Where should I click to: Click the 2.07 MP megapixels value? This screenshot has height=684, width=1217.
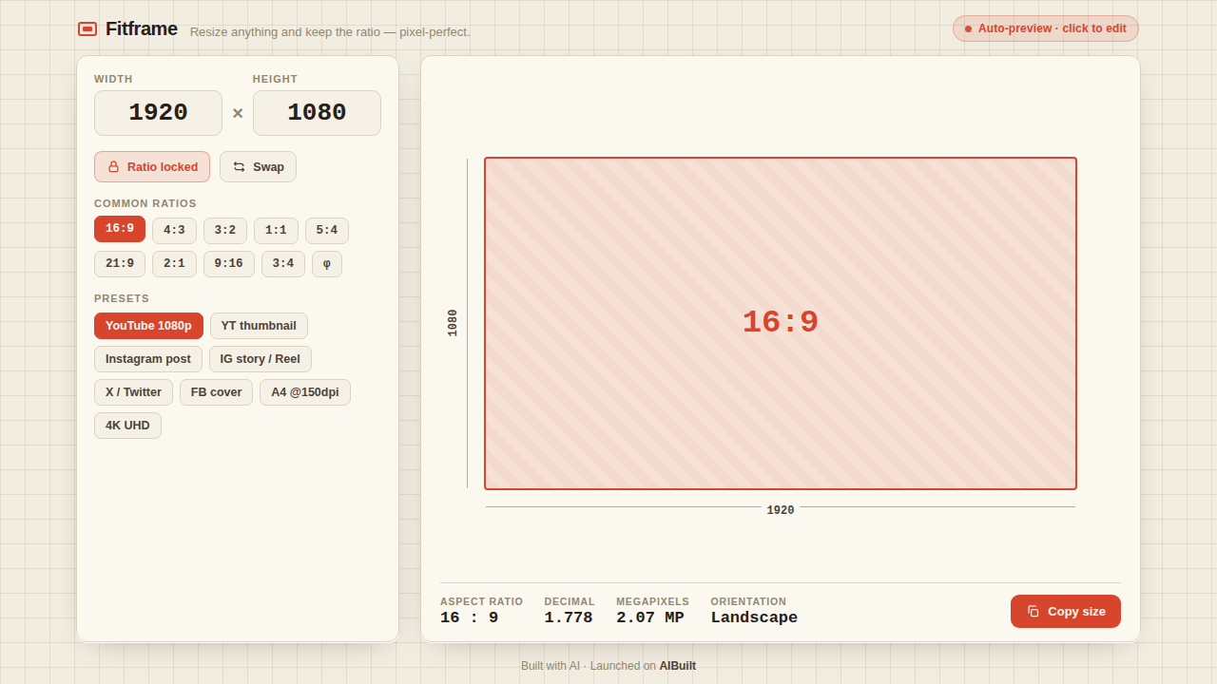tap(650, 617)
